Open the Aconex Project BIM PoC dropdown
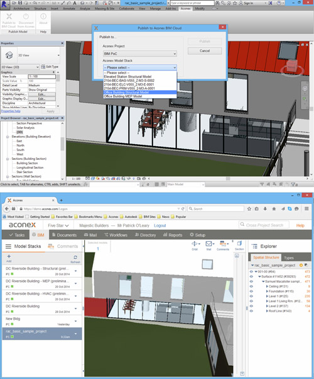 pyautogui.click(x=140, y=54)
